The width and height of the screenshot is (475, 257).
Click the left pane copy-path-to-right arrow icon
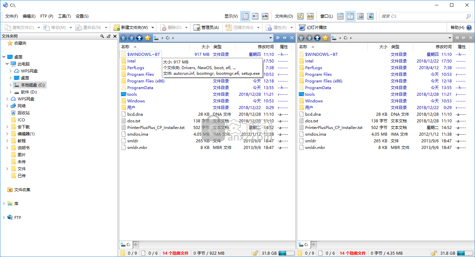coord(278,38)
